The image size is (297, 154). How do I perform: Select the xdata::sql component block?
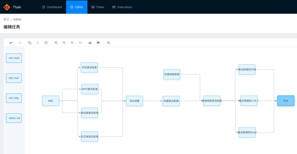[x=14, y=118]
